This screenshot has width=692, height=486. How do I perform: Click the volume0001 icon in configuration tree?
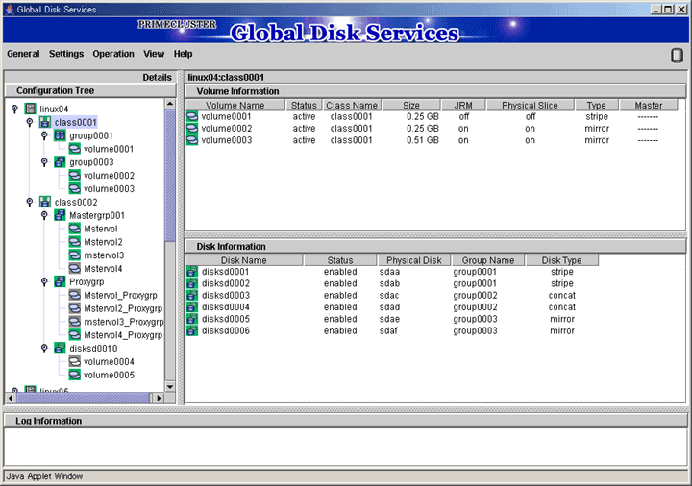coord(75,149)
